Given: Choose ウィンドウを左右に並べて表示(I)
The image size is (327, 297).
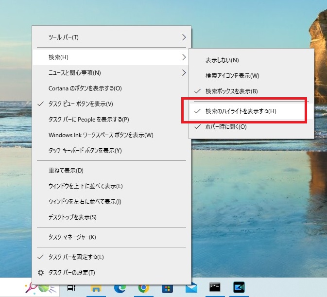Looking at the screenshot, I should coord(111,201).
